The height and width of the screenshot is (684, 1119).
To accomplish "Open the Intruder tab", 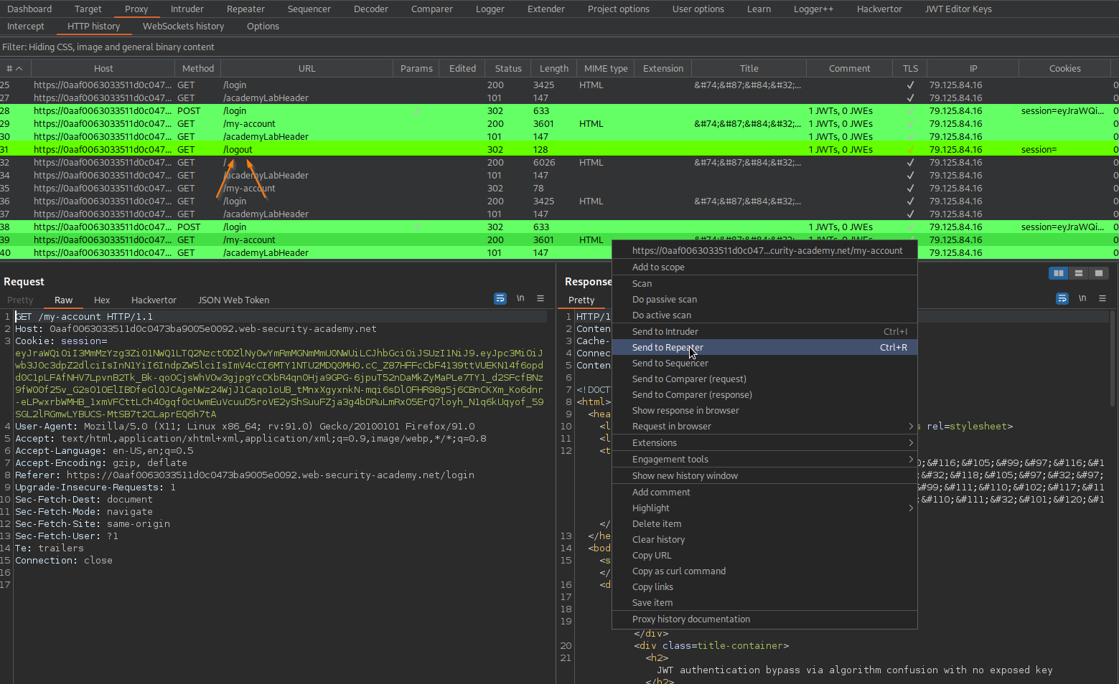I will tap(187, 9).
